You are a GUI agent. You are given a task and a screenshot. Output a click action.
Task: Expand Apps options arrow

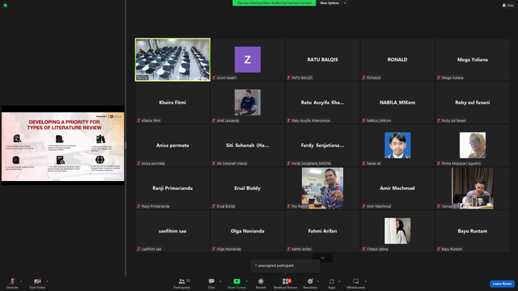click(x=339, y=281)
